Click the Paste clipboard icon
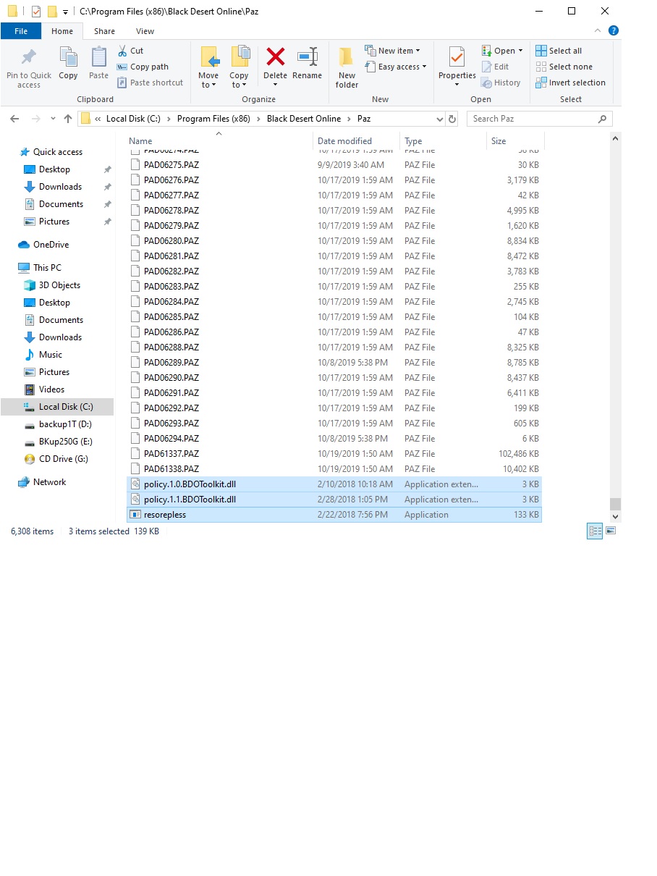The width and height of the screenshot is (657, 876). point(98,58)
